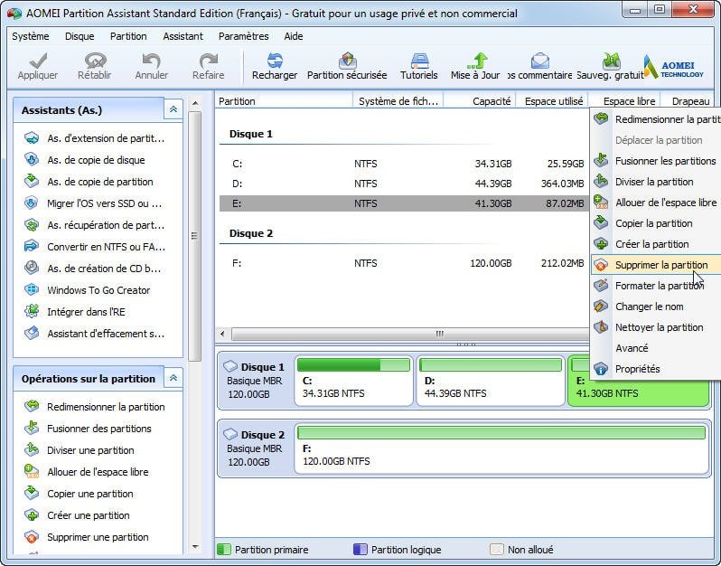Click the Sauveg. gratuit toolbar icon
The height and width of the screenshot is (566, 721).
tap(611, 61)
